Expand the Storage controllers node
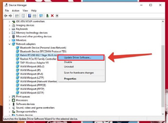The height and width of the screenshot is (123, 168). tap(10, 112)
